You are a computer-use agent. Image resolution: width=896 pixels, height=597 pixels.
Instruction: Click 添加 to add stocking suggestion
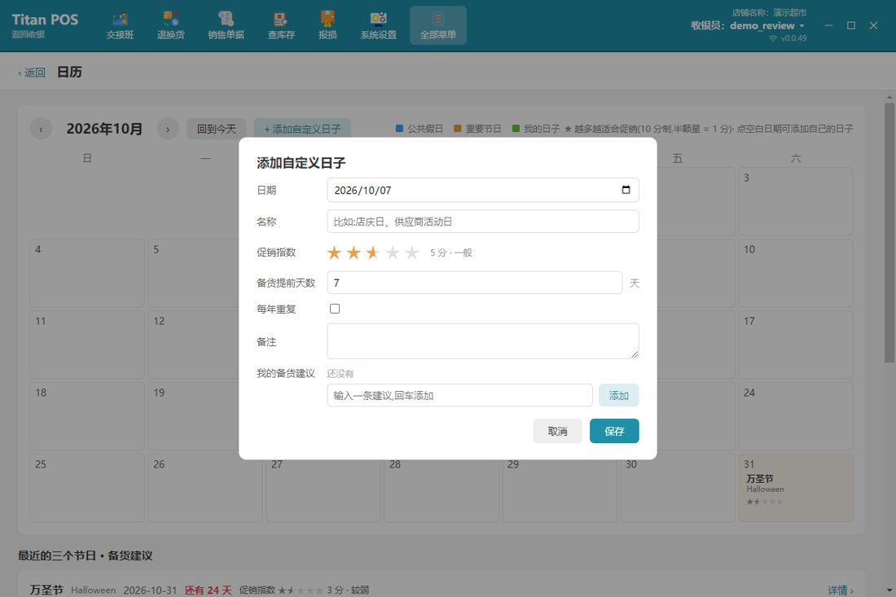(619, 395)
